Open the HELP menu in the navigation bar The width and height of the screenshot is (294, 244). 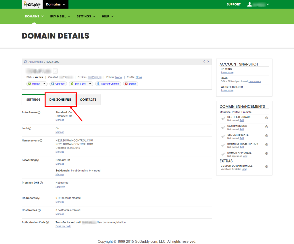107,16
